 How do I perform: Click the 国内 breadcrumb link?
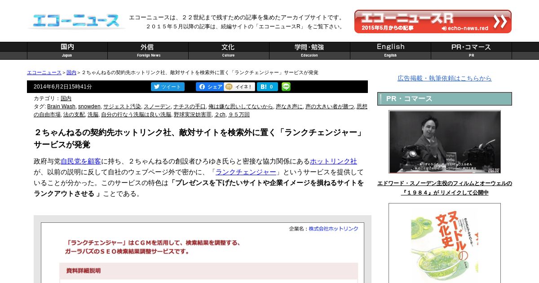[71, 72]
